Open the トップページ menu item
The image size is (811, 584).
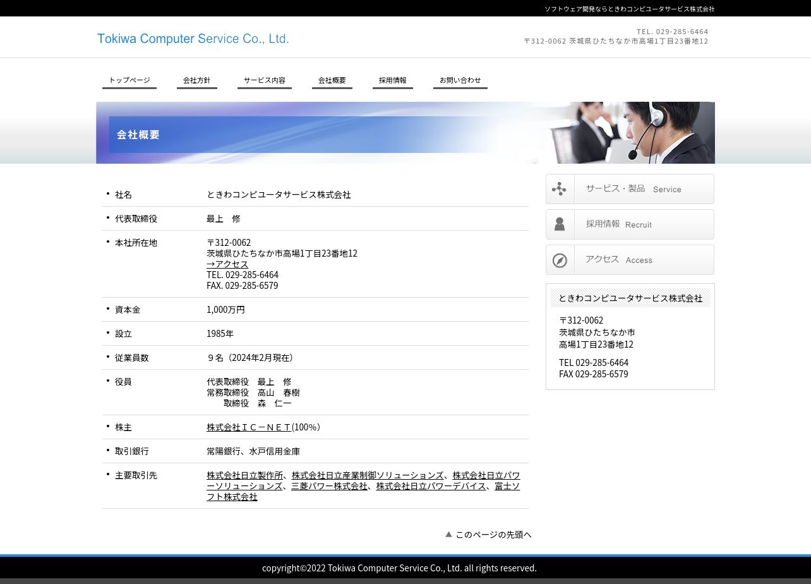coord(129,80)
